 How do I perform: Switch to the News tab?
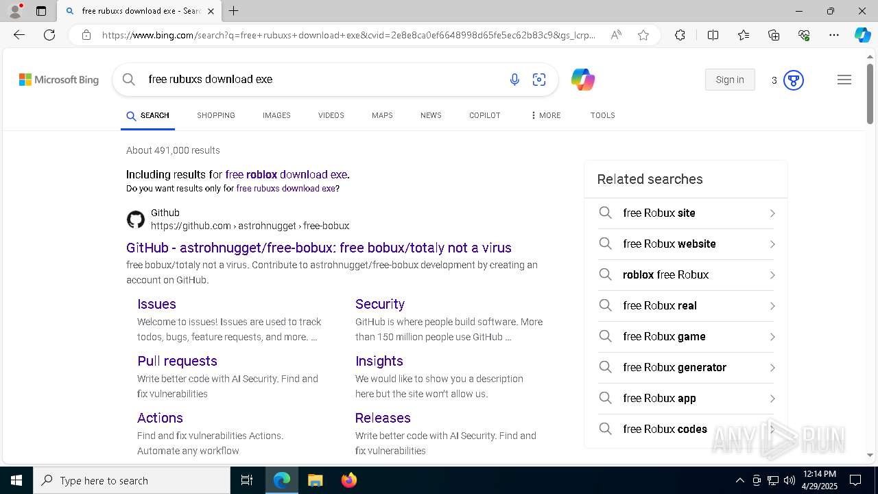(431, 115)
